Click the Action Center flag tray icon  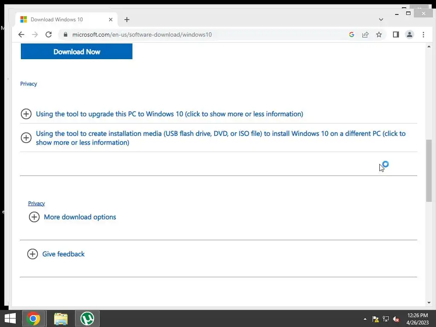(x=376, y=319)
